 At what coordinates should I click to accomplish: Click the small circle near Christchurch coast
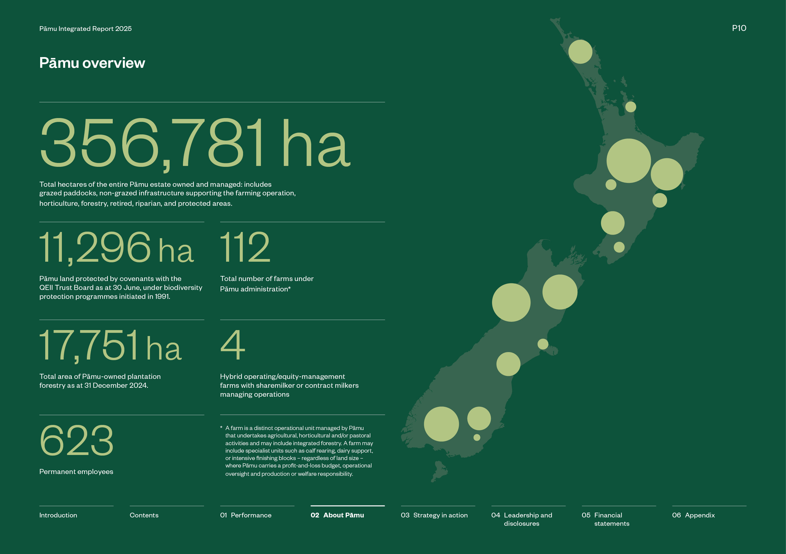(x=543, y=344)
